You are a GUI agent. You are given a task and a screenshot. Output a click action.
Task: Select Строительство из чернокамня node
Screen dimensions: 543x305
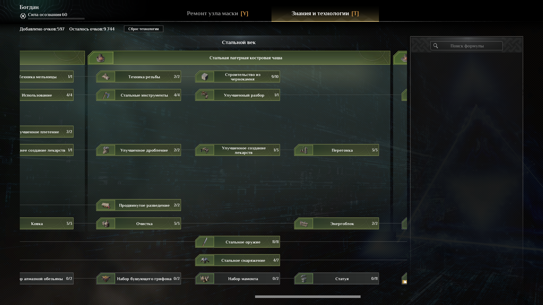238,77
